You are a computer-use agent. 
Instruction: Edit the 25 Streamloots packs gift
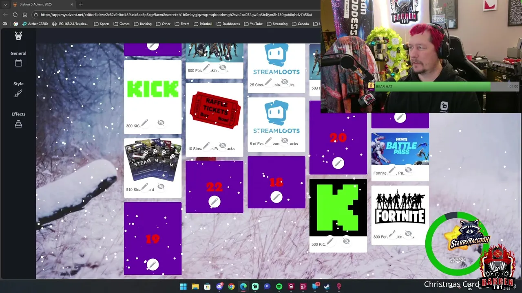268,82
